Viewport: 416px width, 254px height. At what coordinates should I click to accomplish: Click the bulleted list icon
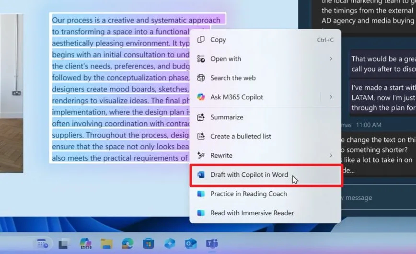pos(201,136)
